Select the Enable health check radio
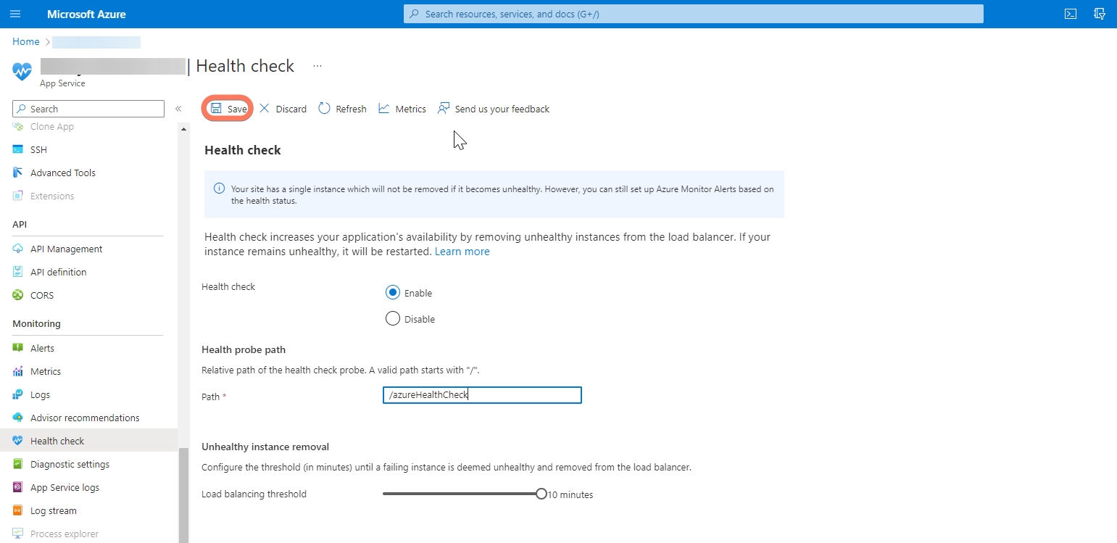This screenshot has height=543, width=1117. tap(393, 292)
